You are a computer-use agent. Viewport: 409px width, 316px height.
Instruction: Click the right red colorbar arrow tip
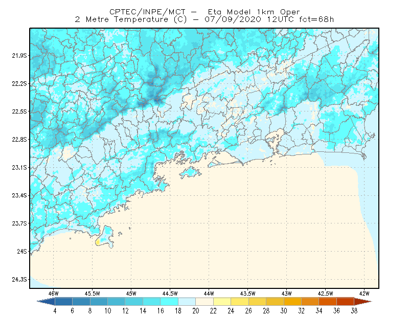coord(363,302)
